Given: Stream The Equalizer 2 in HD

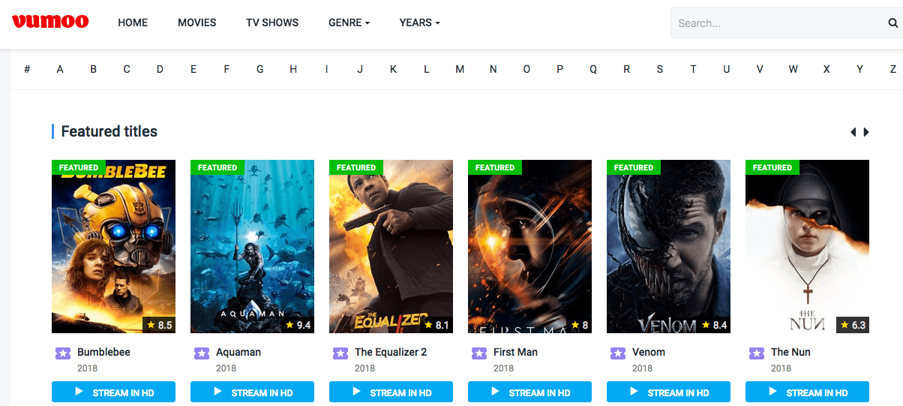Looking at the screenshot, I should (x=391, y=392).
